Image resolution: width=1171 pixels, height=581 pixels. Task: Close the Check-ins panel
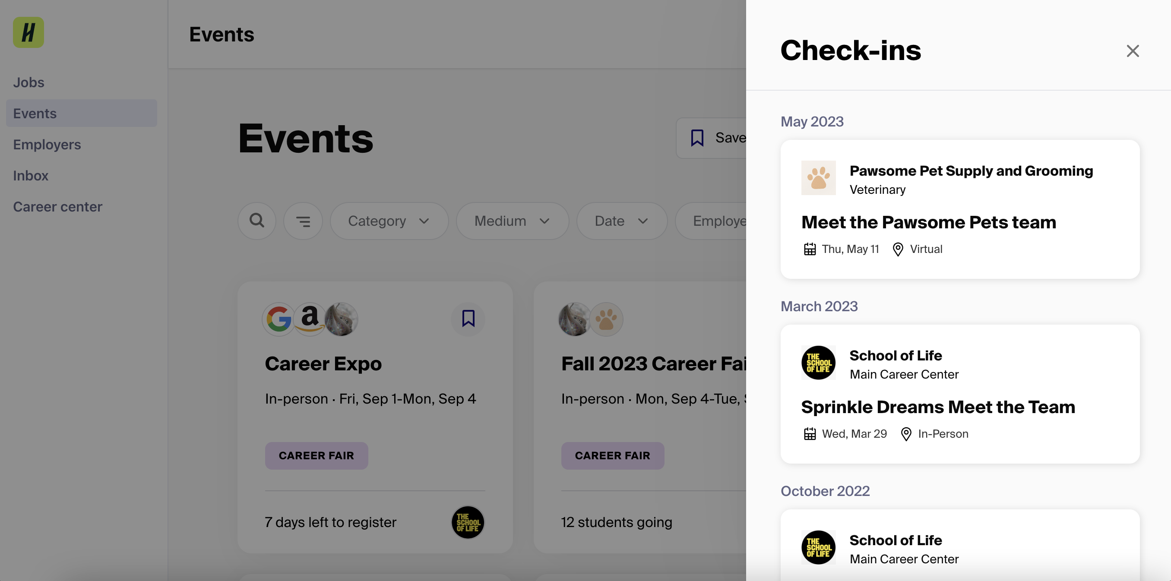pos(1133,51)
